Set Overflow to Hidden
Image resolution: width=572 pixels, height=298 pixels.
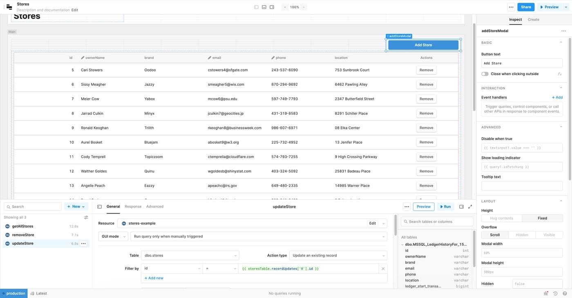coord(522,235)
